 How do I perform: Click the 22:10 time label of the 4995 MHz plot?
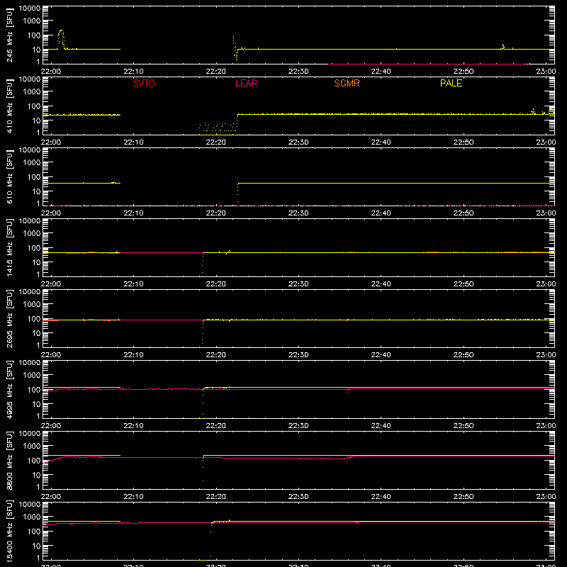point(133,426)
